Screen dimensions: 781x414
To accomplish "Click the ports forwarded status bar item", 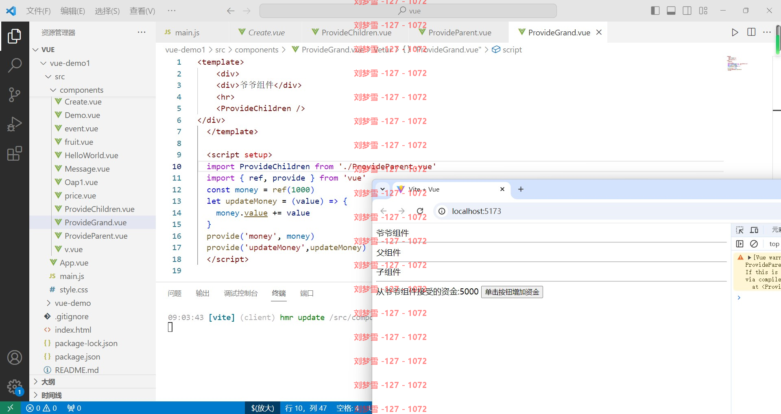I will click(x=74, y=408).
